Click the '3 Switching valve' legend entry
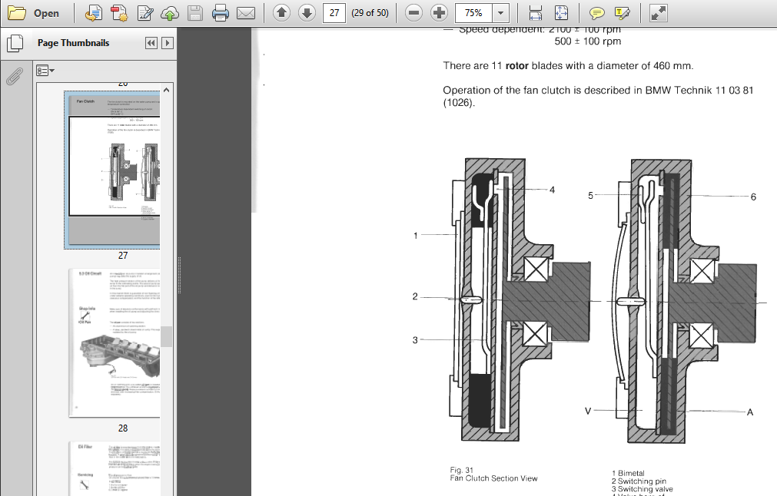The width and height of the screenshot is (777, 496). 643,489
